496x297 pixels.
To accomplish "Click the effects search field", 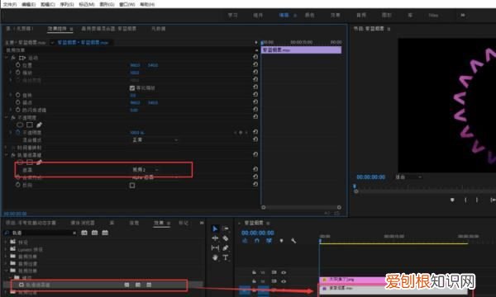I will [x=40, y=233].
